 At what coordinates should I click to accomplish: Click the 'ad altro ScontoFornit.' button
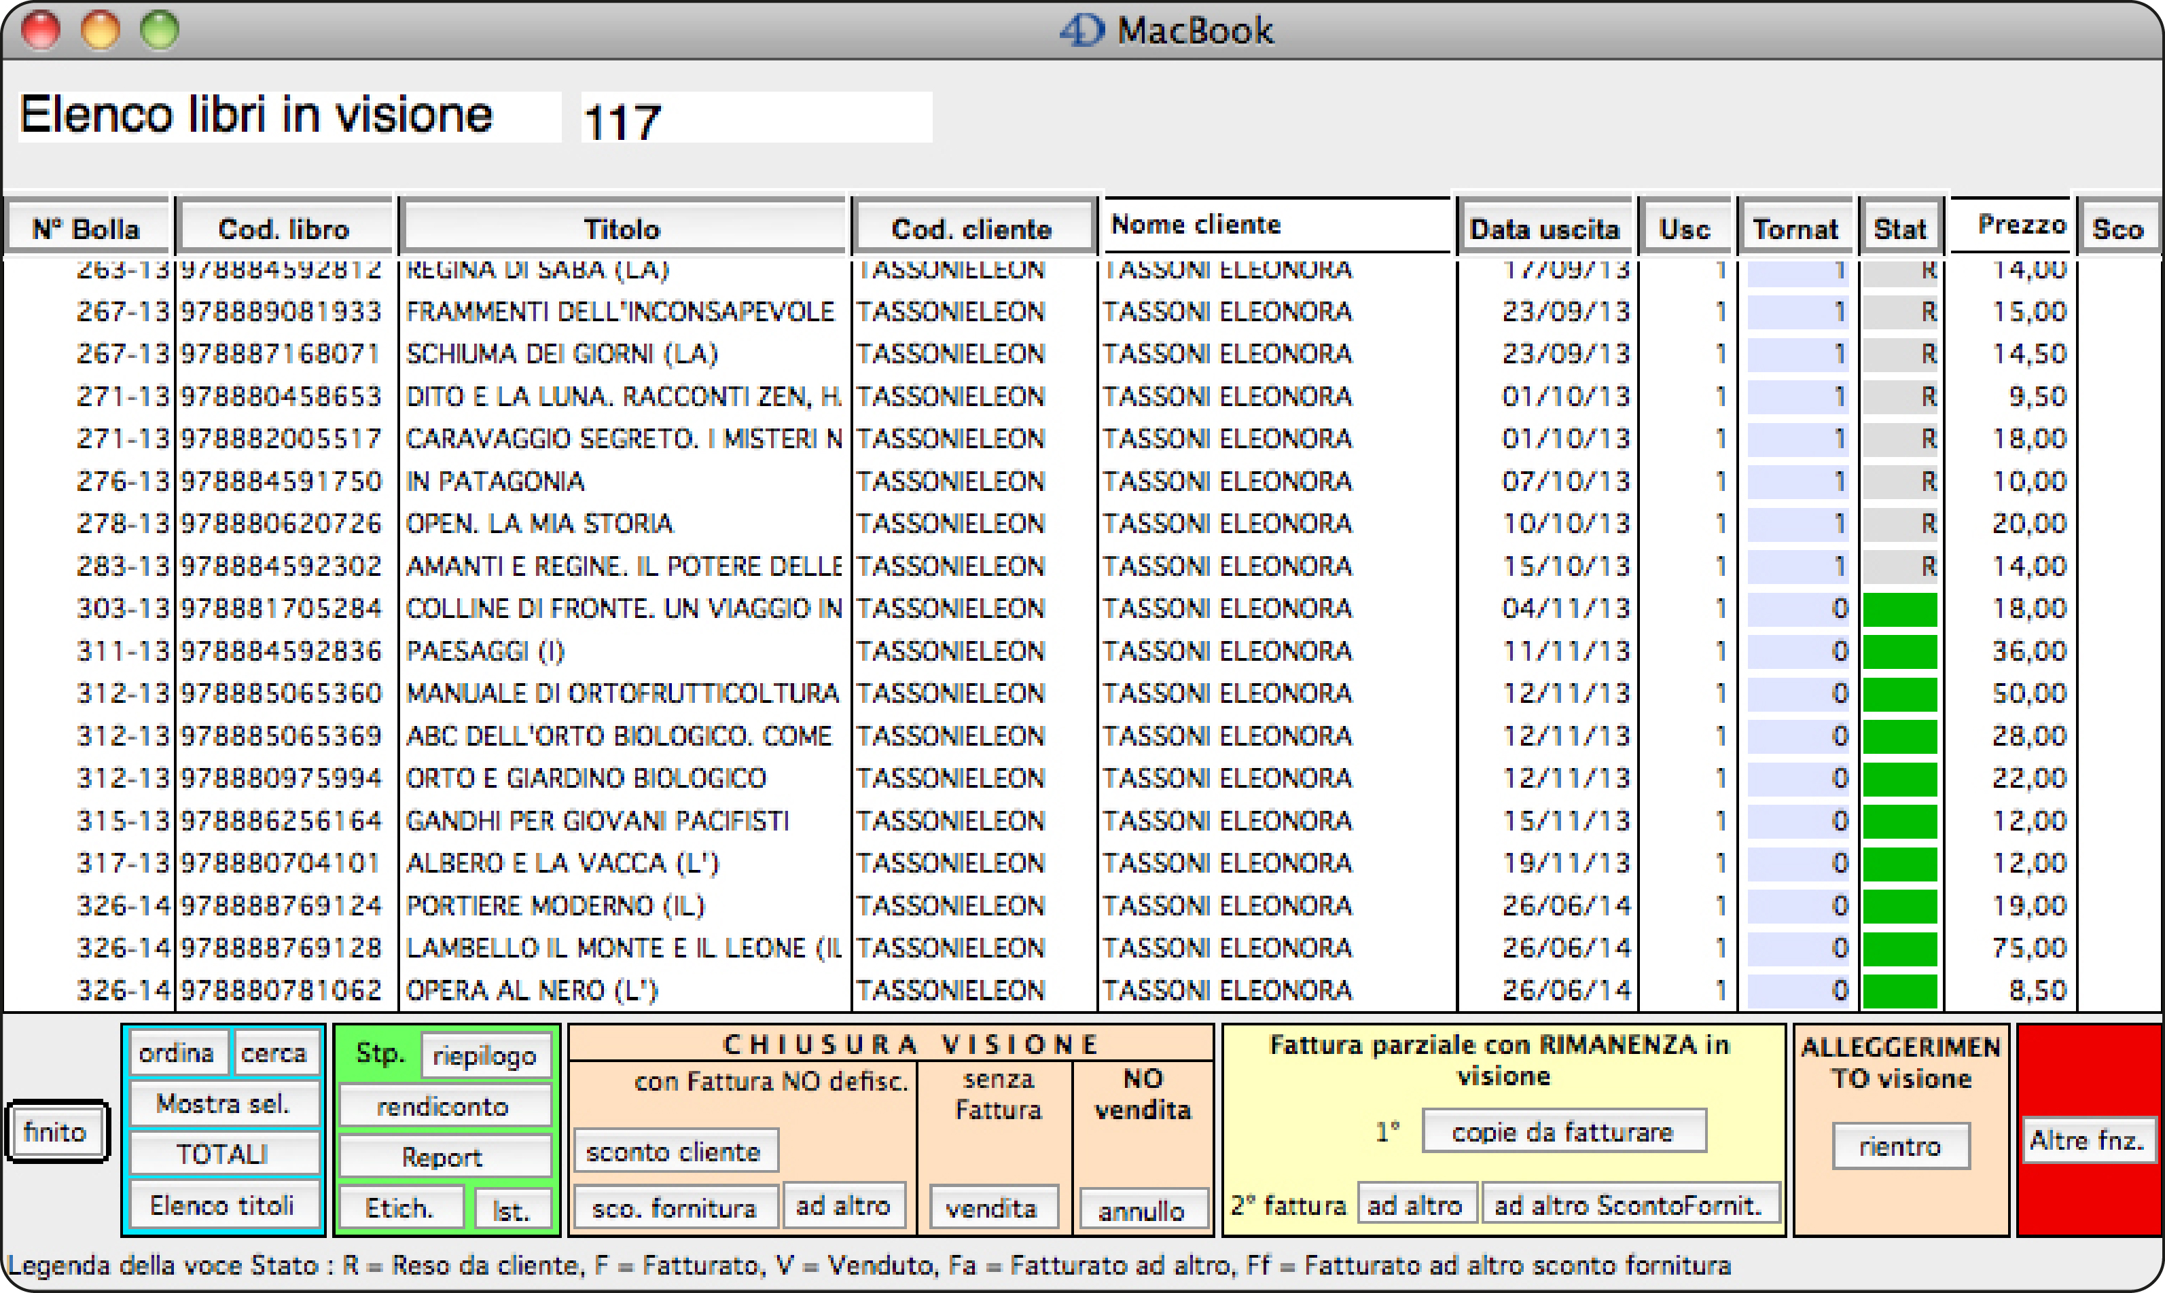coord(1631,1205)
